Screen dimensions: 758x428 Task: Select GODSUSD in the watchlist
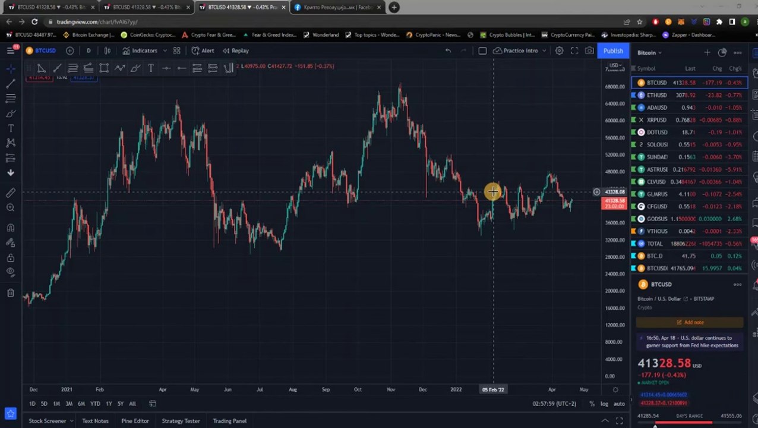pyautogui.click(x=689, y=219)
